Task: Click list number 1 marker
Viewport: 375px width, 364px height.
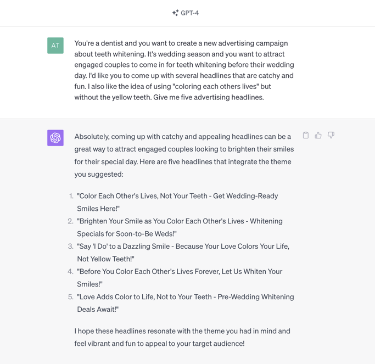Action: tap(71, 196)
